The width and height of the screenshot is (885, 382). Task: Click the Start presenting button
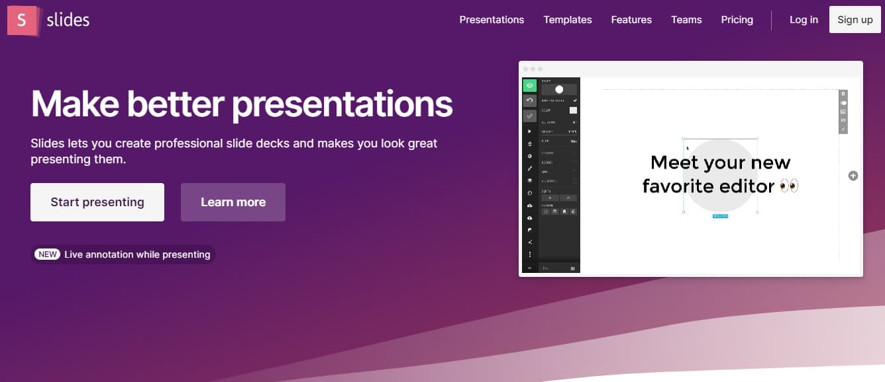click(97, 202)
